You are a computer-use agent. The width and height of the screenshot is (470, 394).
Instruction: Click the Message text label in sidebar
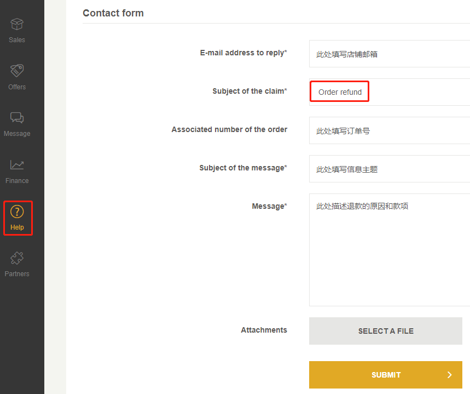tap(17, 134)
